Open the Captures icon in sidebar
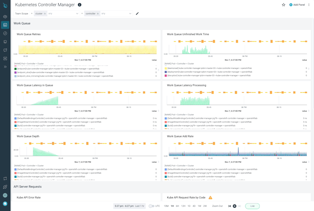The height and width of the screenshot is (211, 314). 5,58
